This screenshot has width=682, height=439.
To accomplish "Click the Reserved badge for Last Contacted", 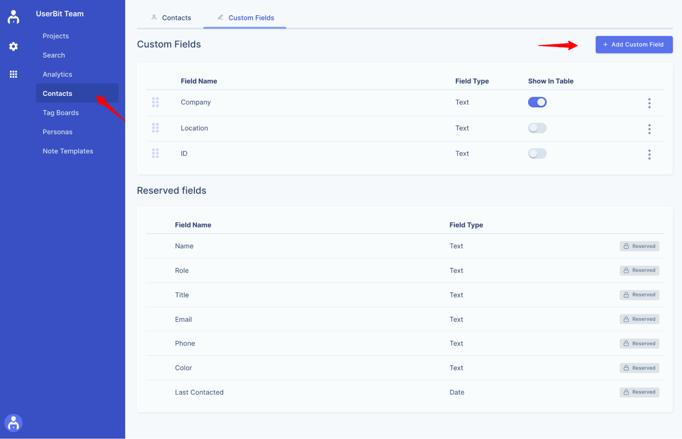I will [639, 392].
